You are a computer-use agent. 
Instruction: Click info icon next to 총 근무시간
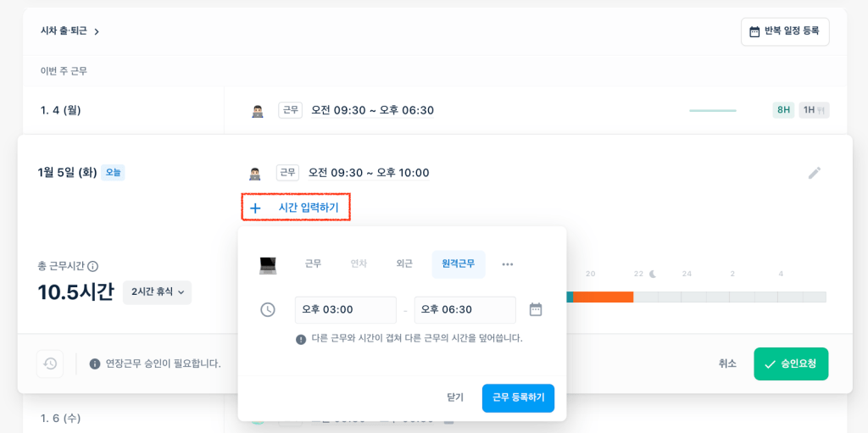point(93,266)
